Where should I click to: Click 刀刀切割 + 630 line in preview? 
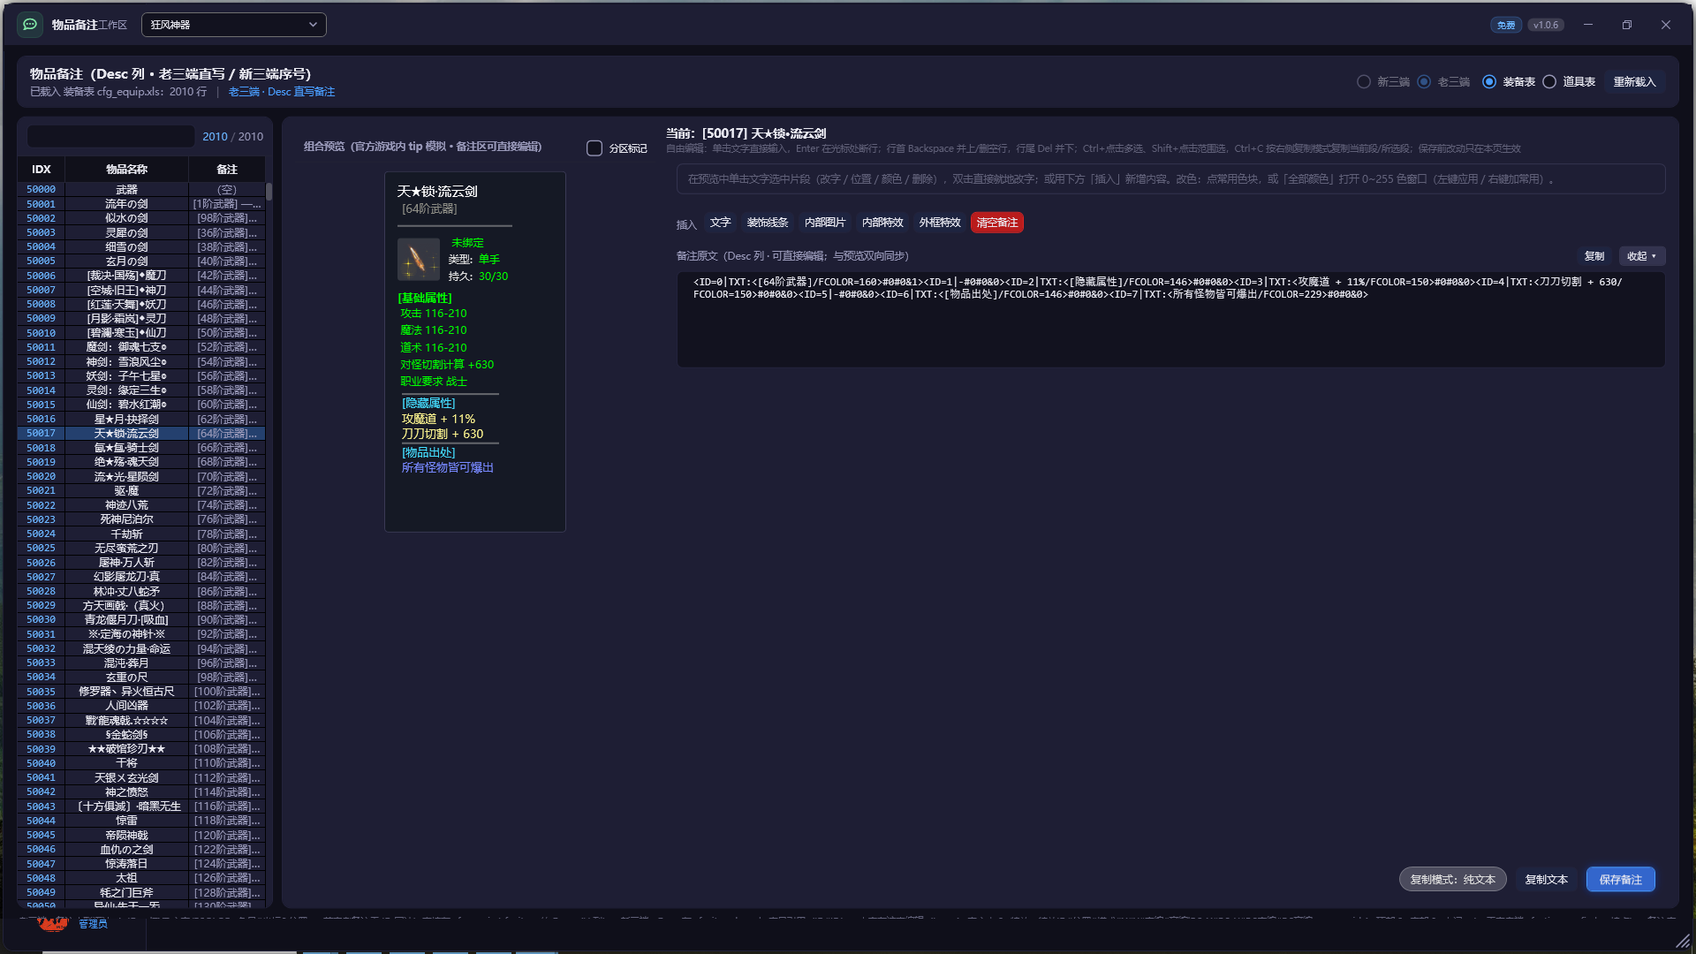click(443, 434)
